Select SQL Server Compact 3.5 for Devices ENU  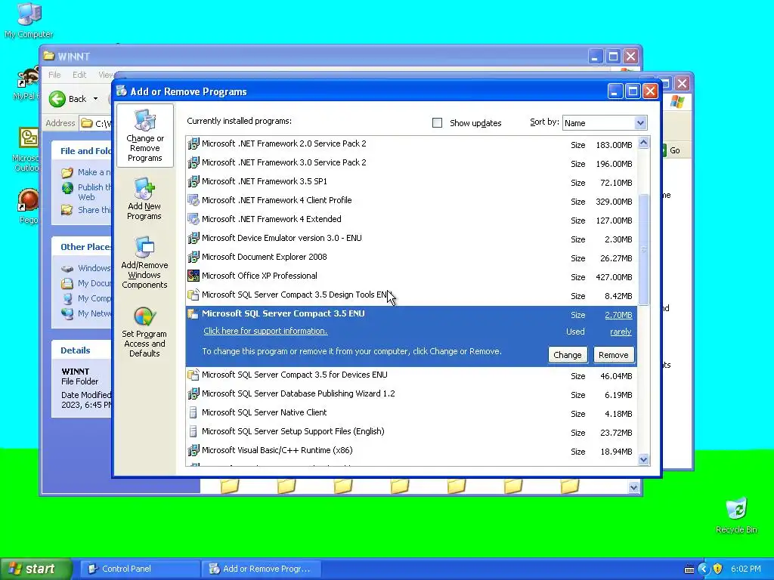point(411,375)
